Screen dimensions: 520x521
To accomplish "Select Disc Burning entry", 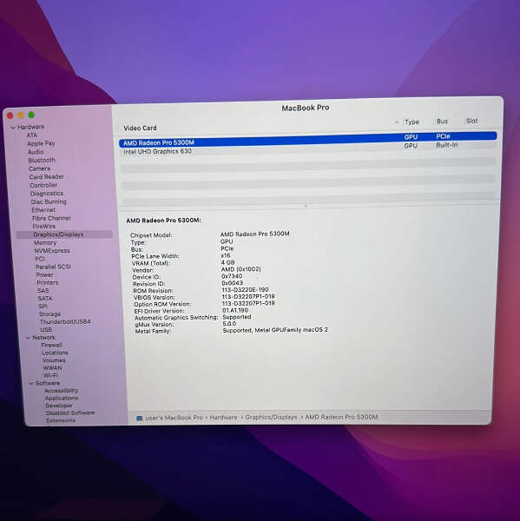I will click(x=49, y=201).
